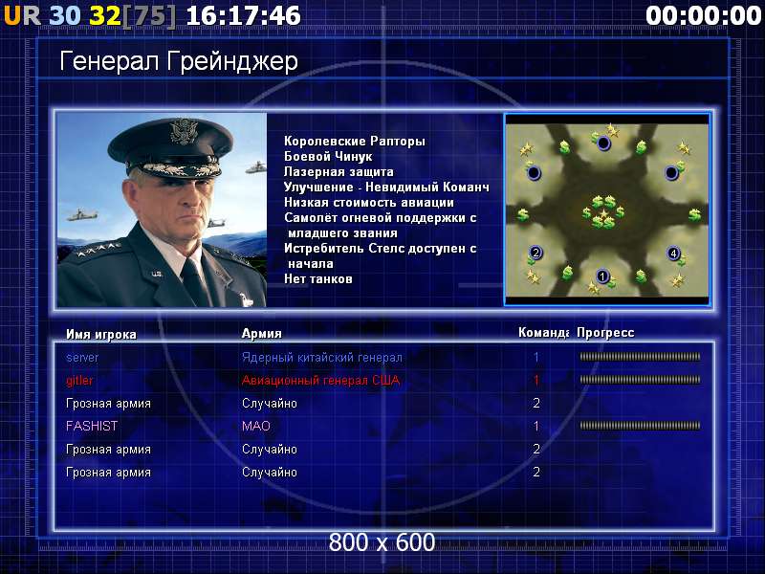765x574 pixels.
Task: Click the "Имя игрока" column header
Action: [101, 334]
